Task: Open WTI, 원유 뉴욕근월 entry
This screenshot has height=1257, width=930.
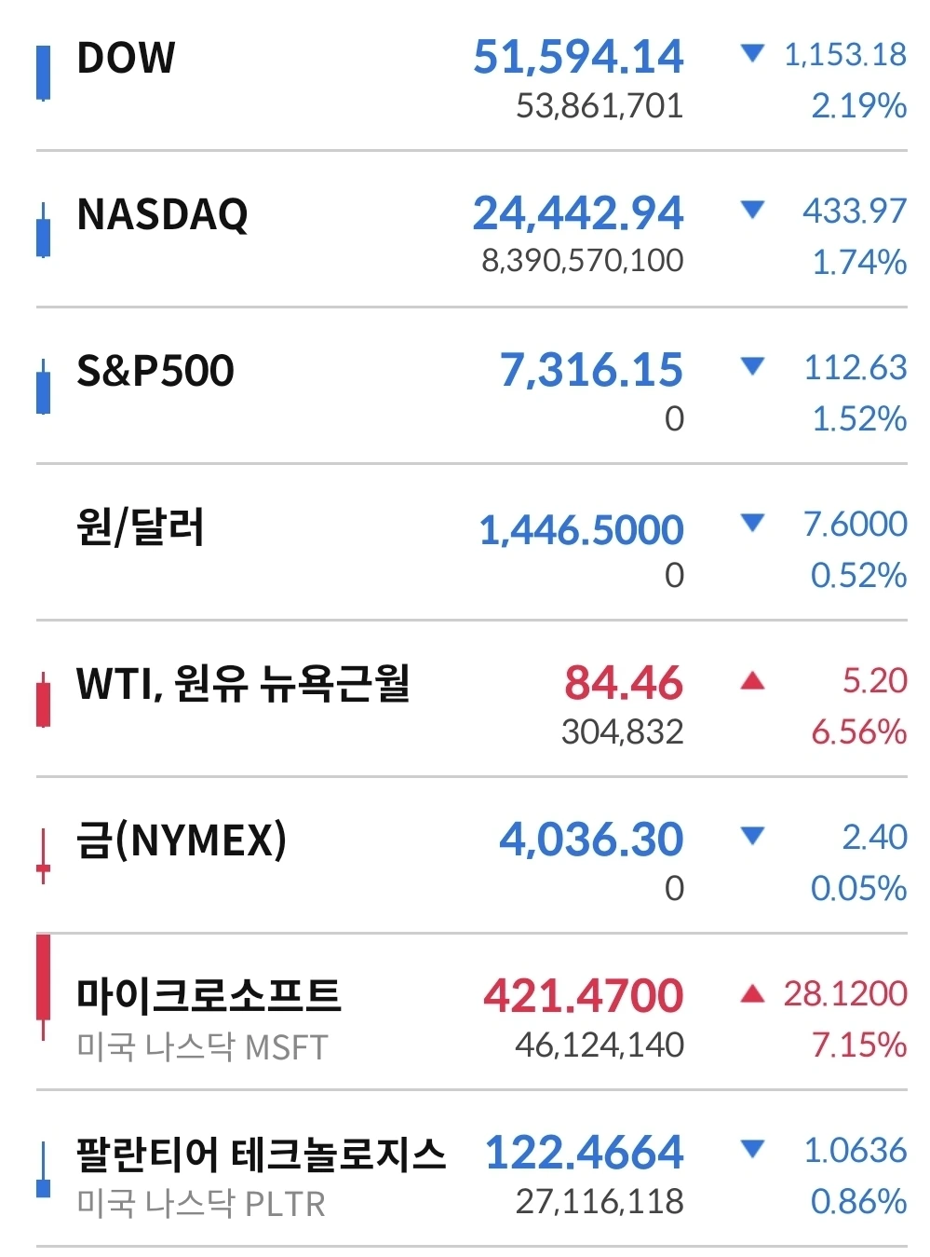Action: [x=472, y=699]
